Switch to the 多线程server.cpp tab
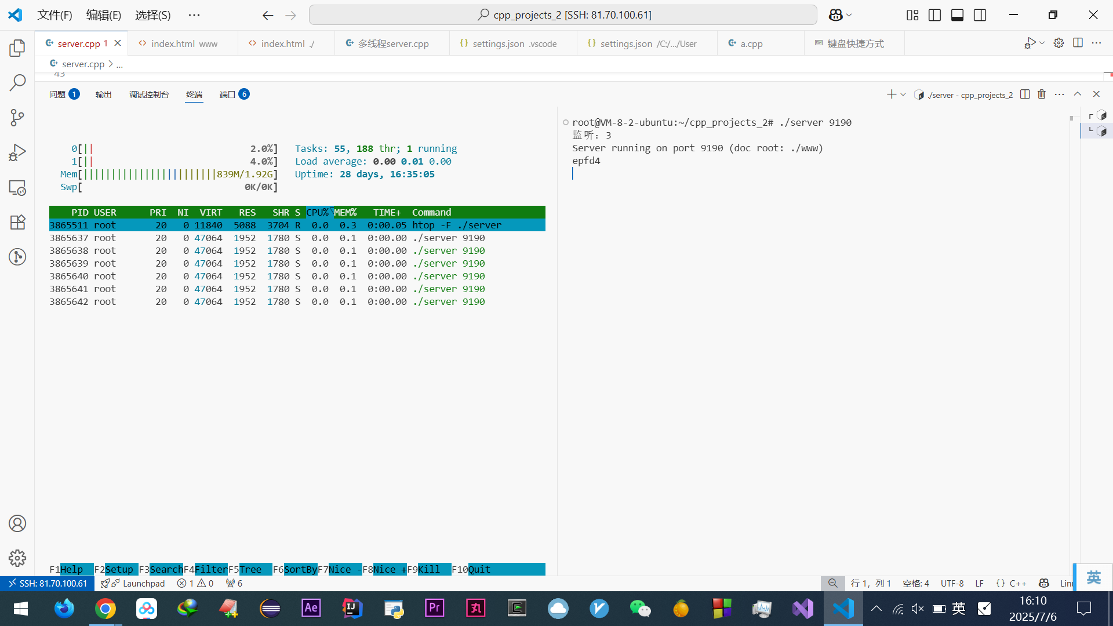 click(392, 43)
